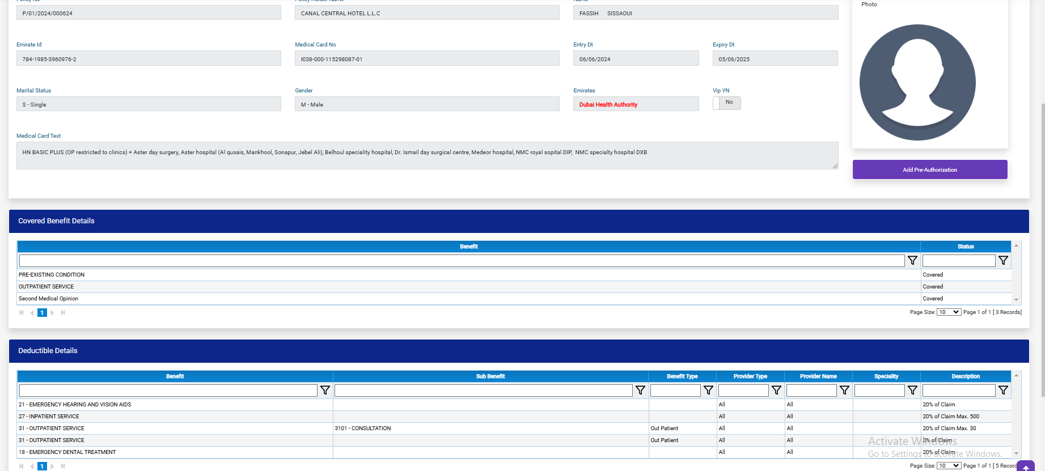Viewport: 1045px width, 471px height.
Task: Click the Provider Type filter icon
Action: [776, 390]
